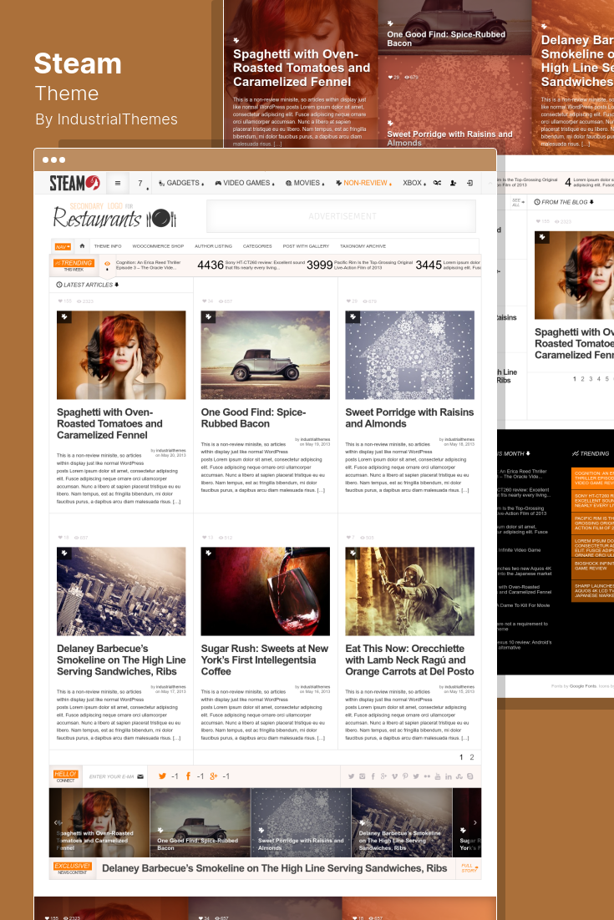Image resolution: width=614 pixels, height=920 pixels.
Task: Open the Author Listing menu item
Action: click(x=213, y=246)
